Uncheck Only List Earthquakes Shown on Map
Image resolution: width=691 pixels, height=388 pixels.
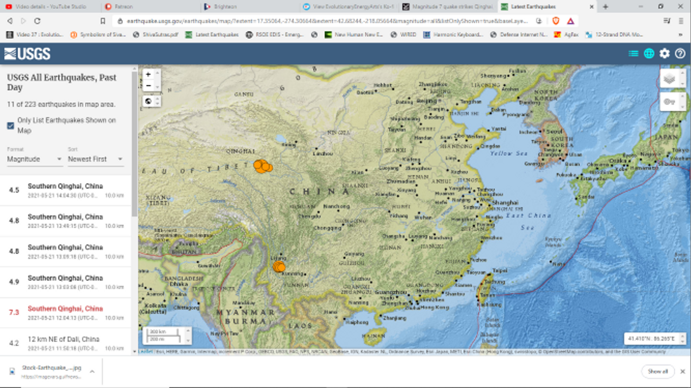point(10,126)
